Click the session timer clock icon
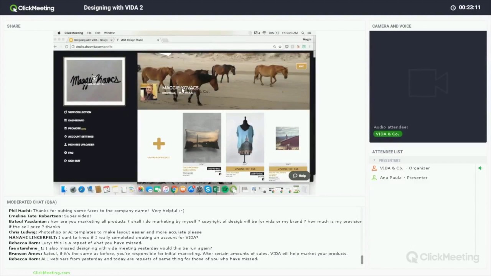 (453, 8)
